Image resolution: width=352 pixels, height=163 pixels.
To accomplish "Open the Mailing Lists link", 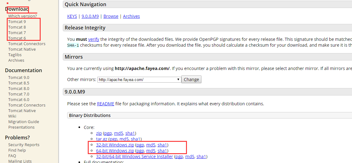I will click(20, 161).
